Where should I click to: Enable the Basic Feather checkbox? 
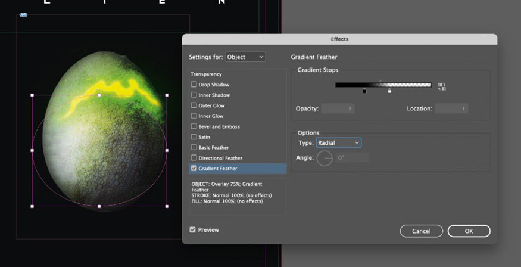(194, 147)
